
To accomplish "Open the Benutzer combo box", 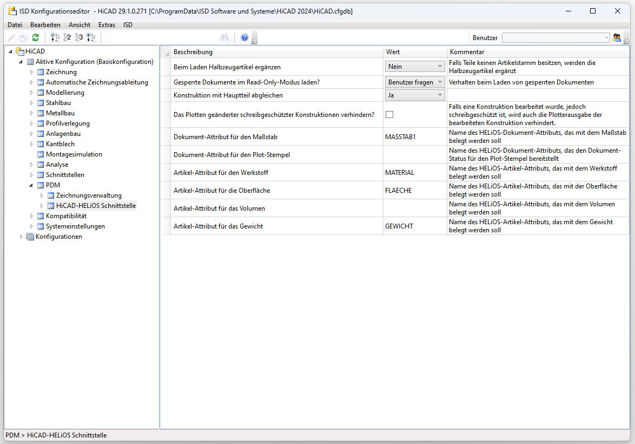I will point(555,37).
